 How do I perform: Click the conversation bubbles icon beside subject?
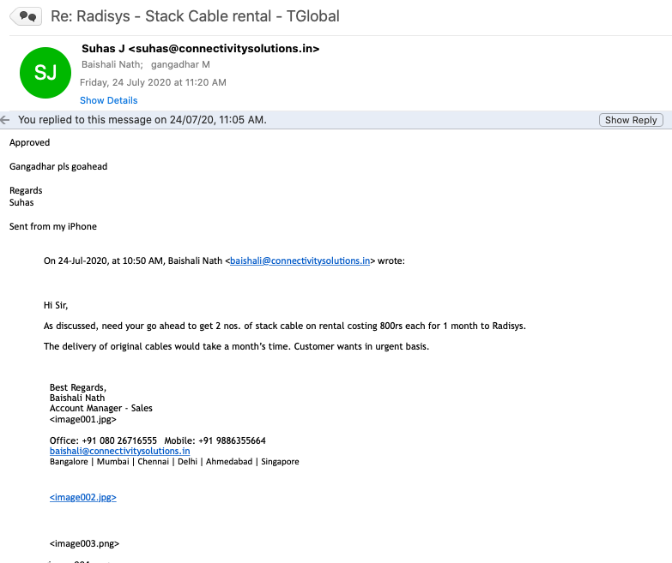click(26, 15)
